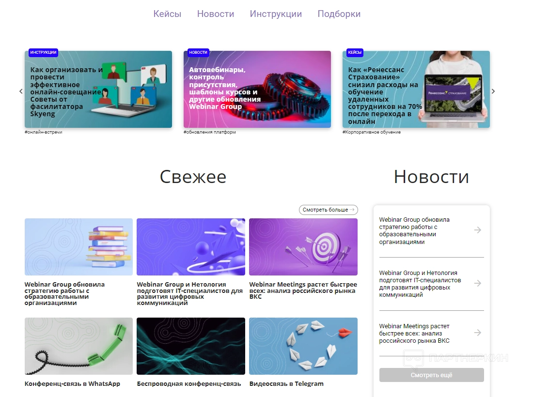The width and height of the screenshot is (533, 397).
Task: Click the НОВОСТИ badge on gears slide
Action: coord(198,52)
